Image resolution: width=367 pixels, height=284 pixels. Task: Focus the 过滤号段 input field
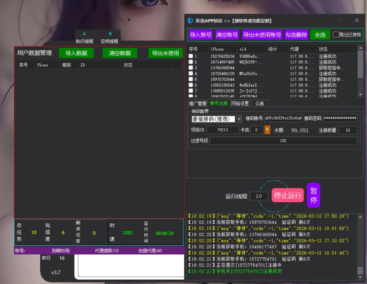click(x=283, y=141)
